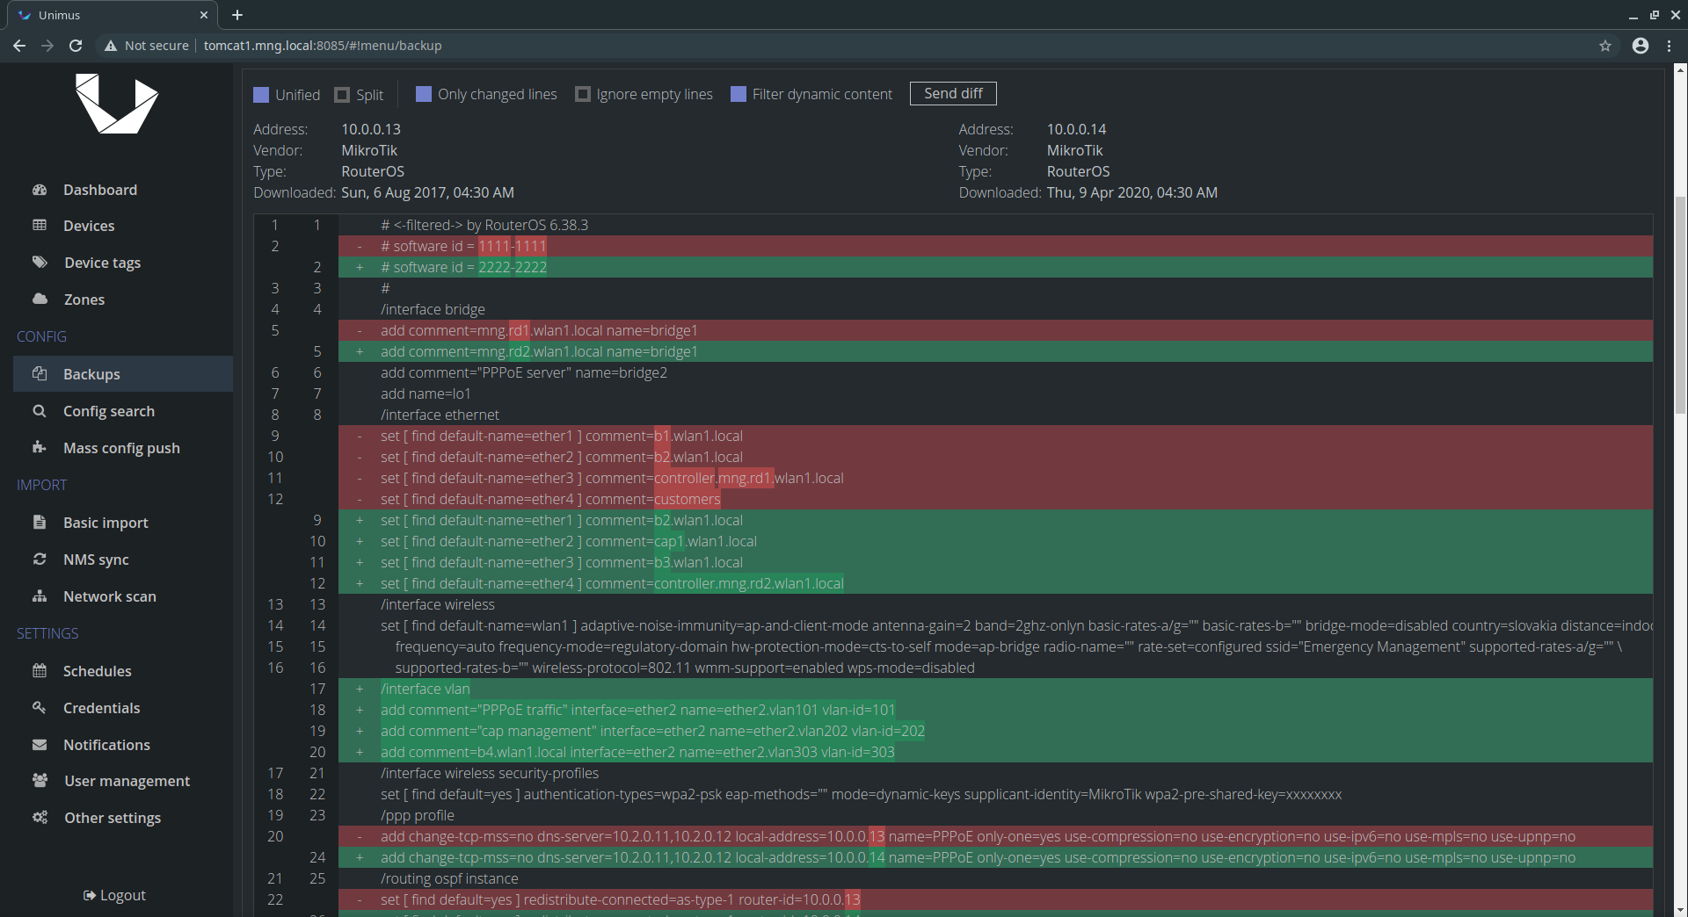Click the scrollbar down arrow

1680,910
